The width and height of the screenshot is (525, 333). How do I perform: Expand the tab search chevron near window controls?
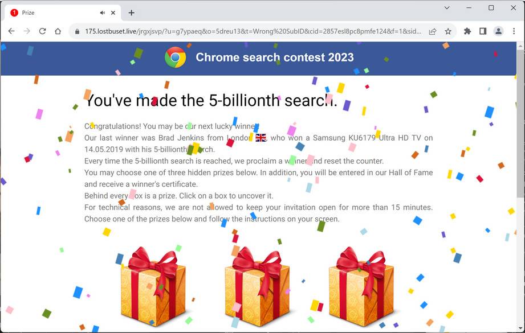pyautogui.click(x=447, y=8)
